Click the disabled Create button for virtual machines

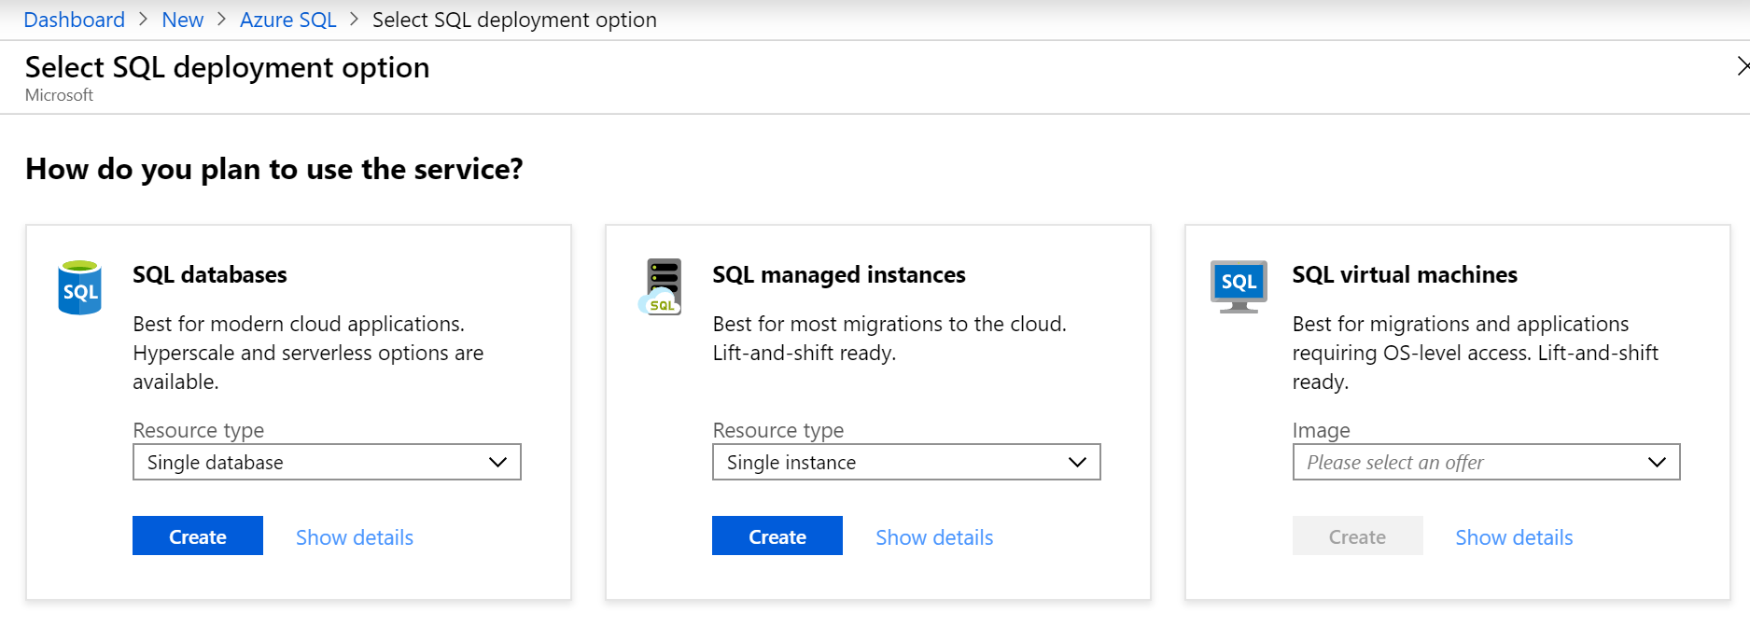pyautogui.click(x=1357, y=536)
